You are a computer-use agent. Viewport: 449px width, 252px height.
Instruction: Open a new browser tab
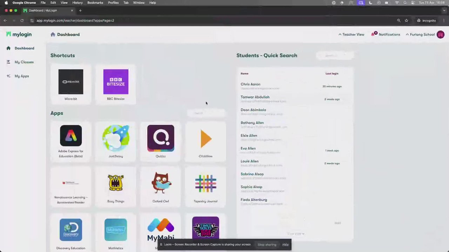click(x=80, y=10)
